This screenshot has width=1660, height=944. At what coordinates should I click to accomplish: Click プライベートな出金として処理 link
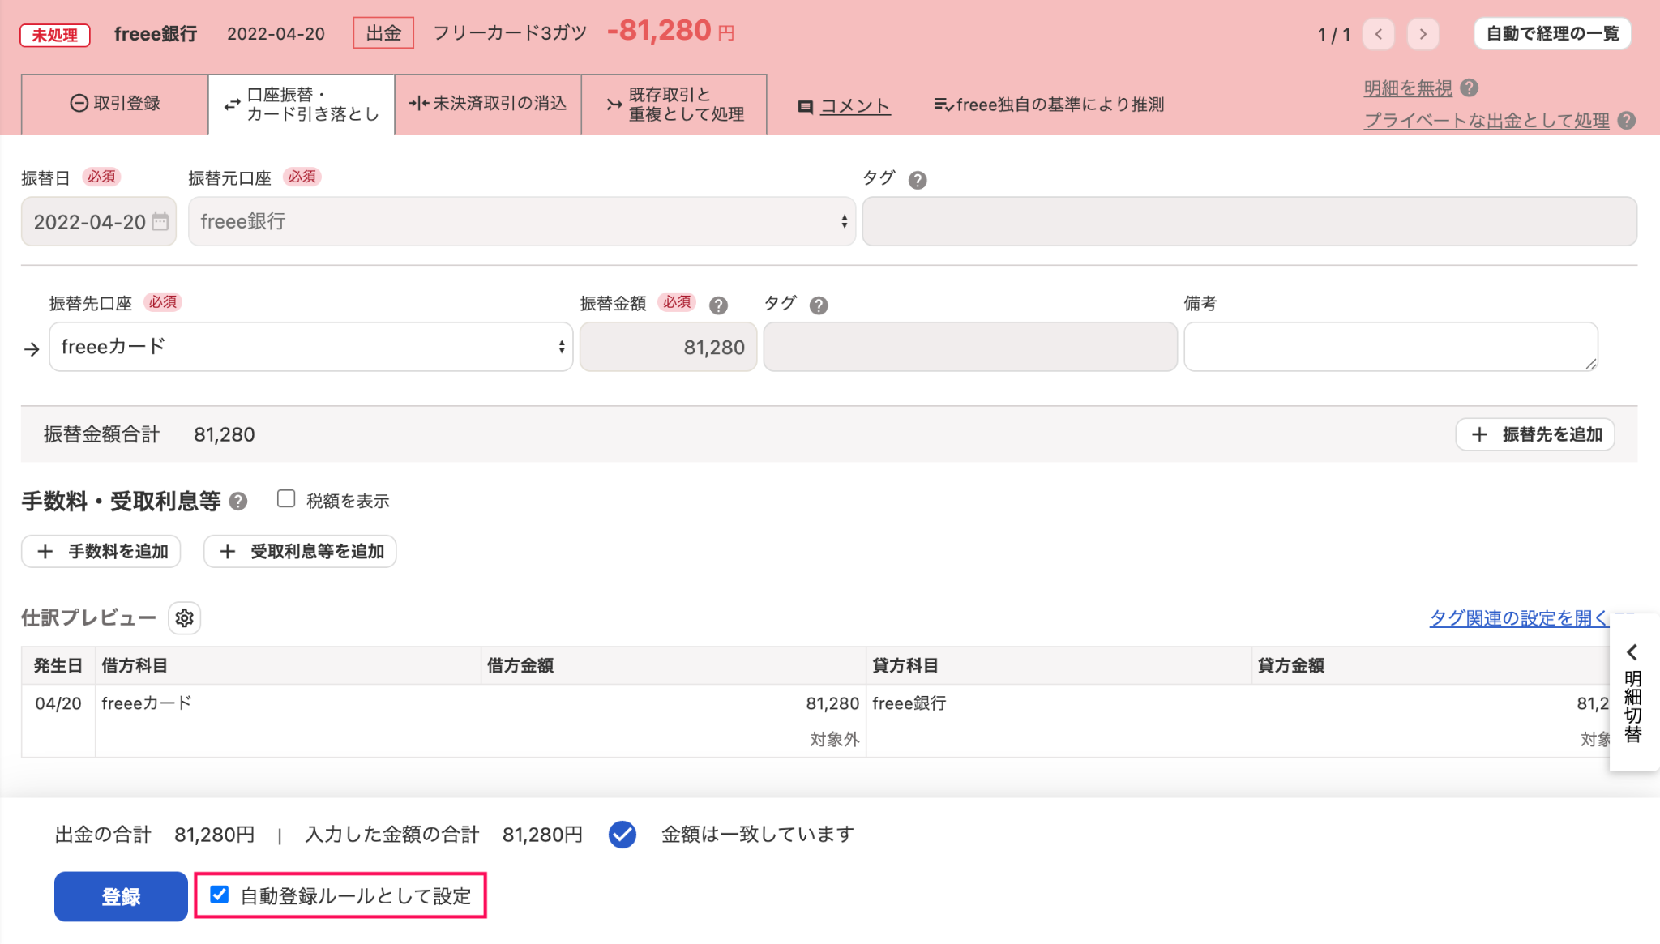tap(1487, 121)
